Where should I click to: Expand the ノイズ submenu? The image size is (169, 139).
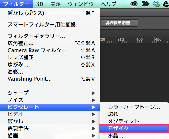point(50,100)
